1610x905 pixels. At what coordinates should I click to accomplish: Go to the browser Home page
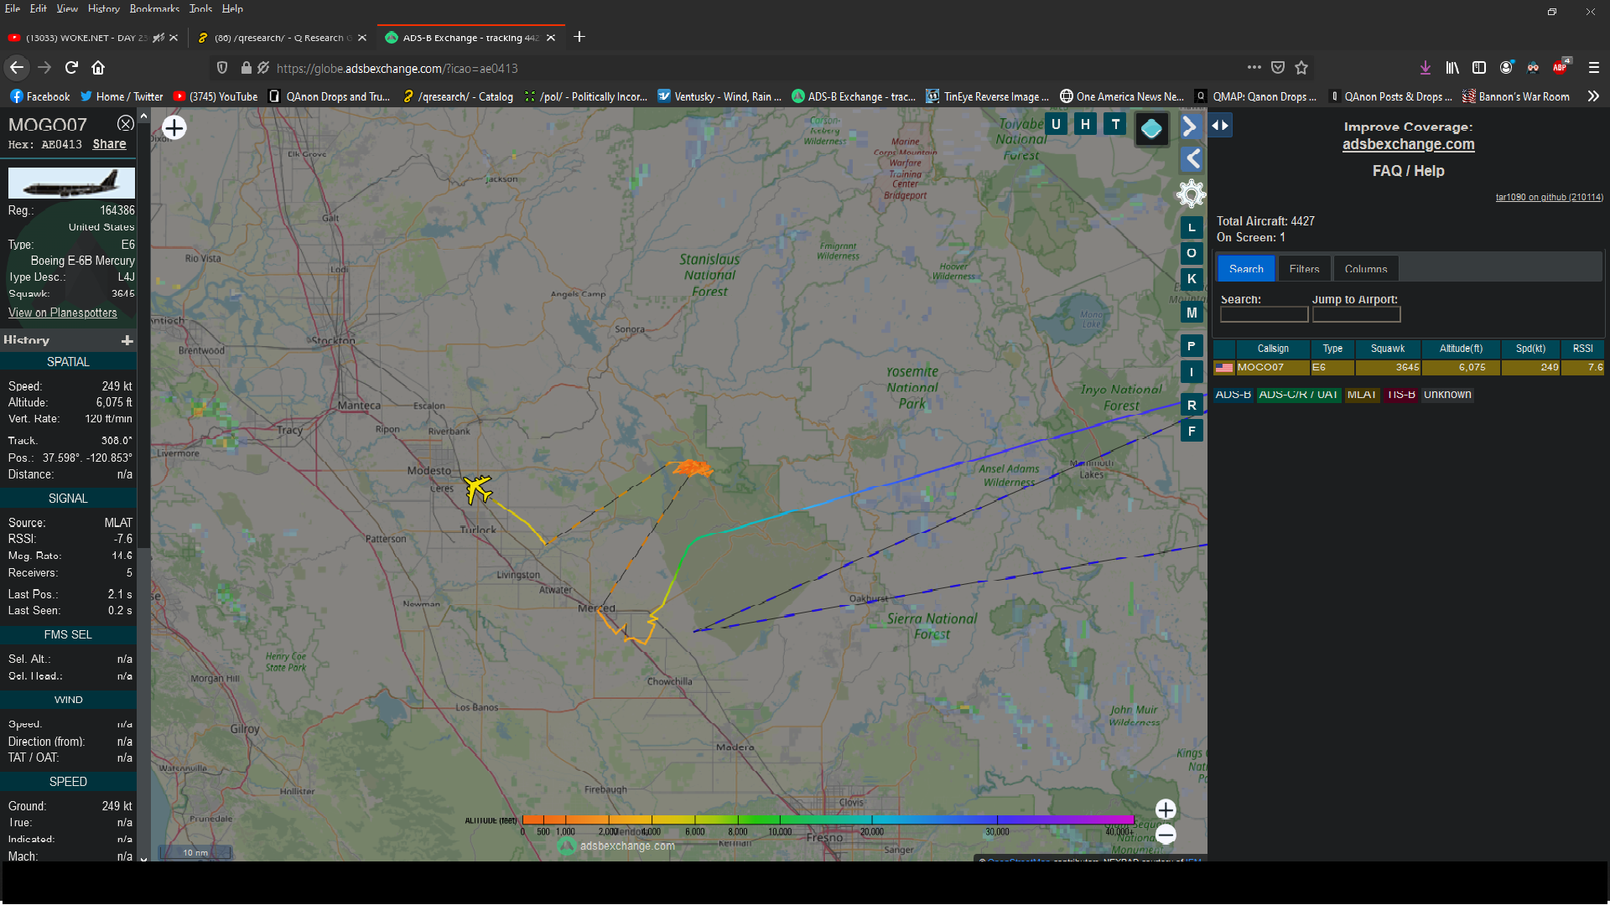[98, 68]
